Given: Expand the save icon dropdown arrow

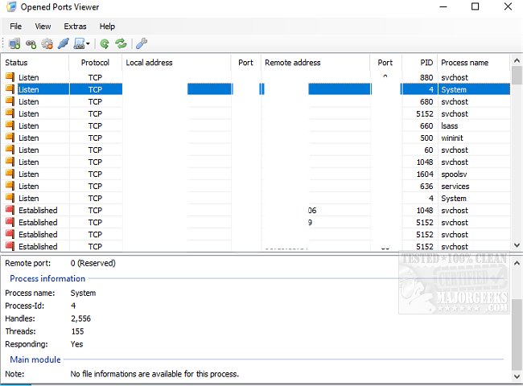Looking at the screenshot, I should [x=88, y=44].
